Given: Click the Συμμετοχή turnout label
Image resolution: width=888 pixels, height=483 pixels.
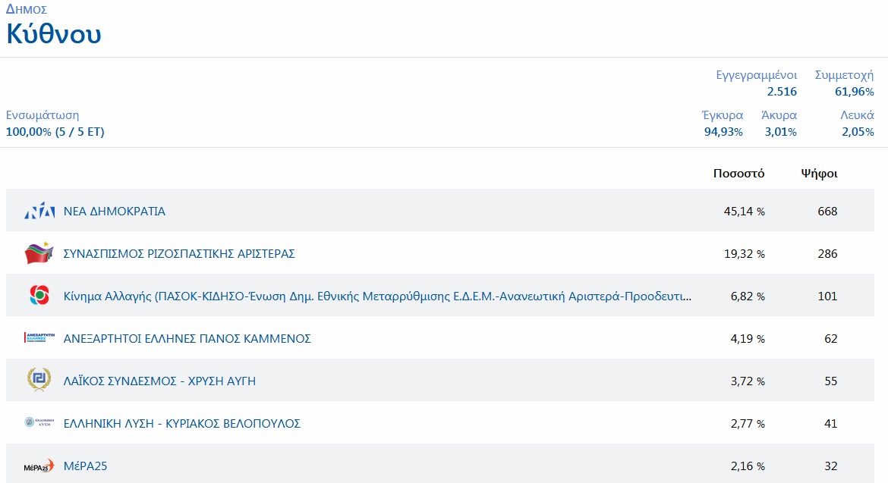Looking at the screenshot, I should (844, 75).
